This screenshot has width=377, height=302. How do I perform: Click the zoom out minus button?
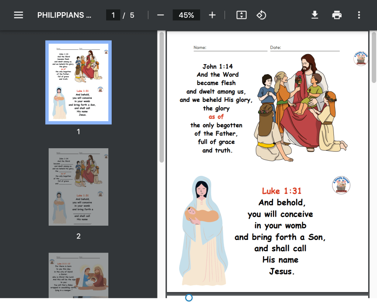pos(160,15)
